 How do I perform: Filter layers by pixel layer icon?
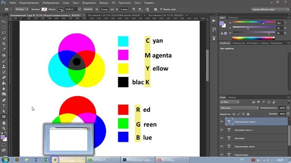[253, 102]
